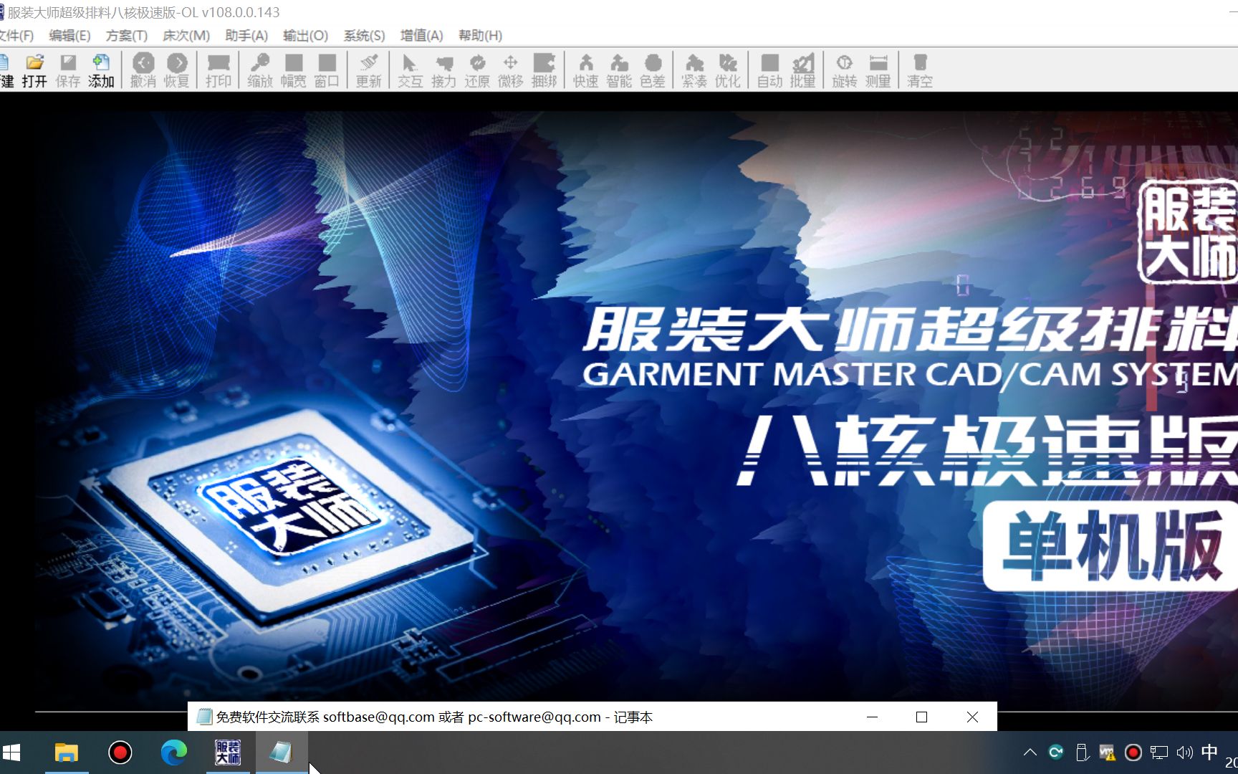Open the 增值(A) menu
1238x774 pixels.
pyautogui.click(x=421, y=35)
